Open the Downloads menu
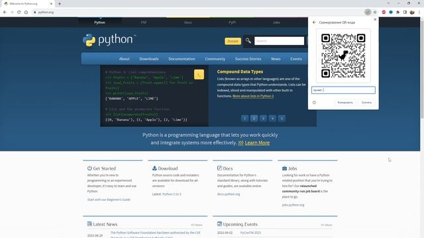 [x=149, y=59]
